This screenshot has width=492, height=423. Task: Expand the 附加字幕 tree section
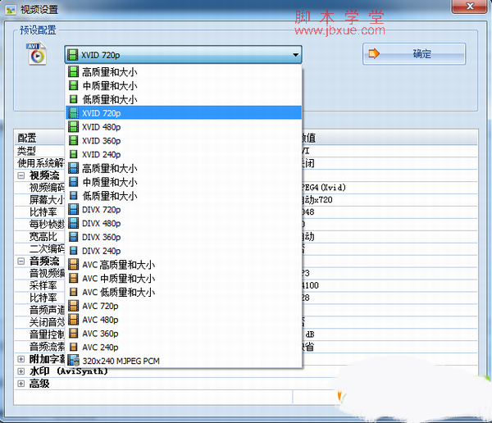point(20,359)
